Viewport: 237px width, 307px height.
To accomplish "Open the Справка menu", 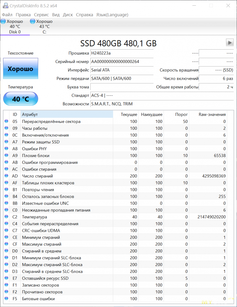I will pyautogui.click(x=84, y=15).
